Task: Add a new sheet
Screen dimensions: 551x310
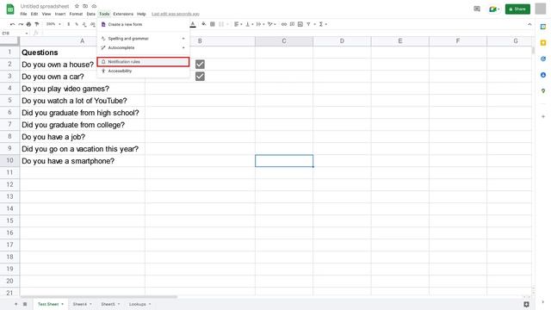Action: [15, 304]
